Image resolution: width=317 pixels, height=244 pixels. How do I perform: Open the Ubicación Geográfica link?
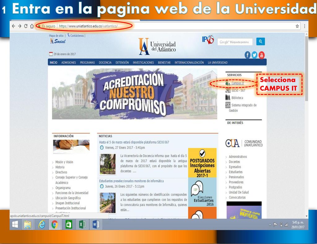tap(68, 198)
